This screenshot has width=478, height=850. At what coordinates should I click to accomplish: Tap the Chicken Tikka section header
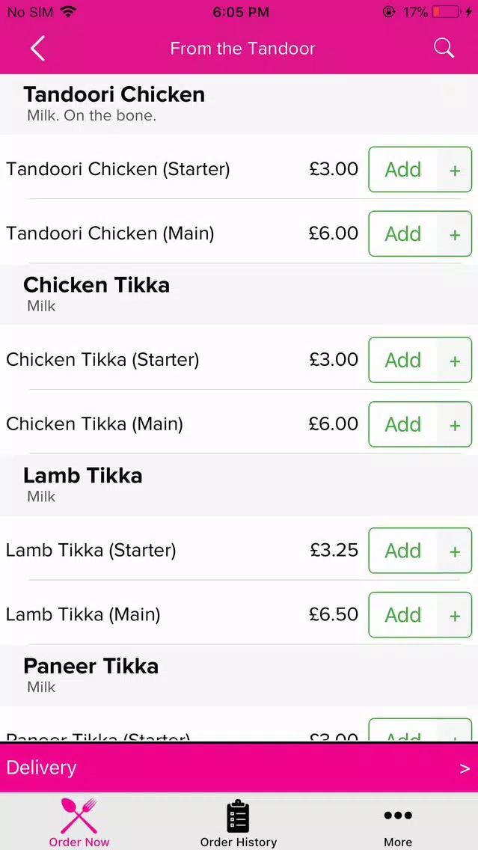239,294
